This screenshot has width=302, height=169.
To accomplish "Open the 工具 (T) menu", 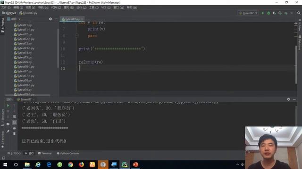I will [x=94, y=8].
